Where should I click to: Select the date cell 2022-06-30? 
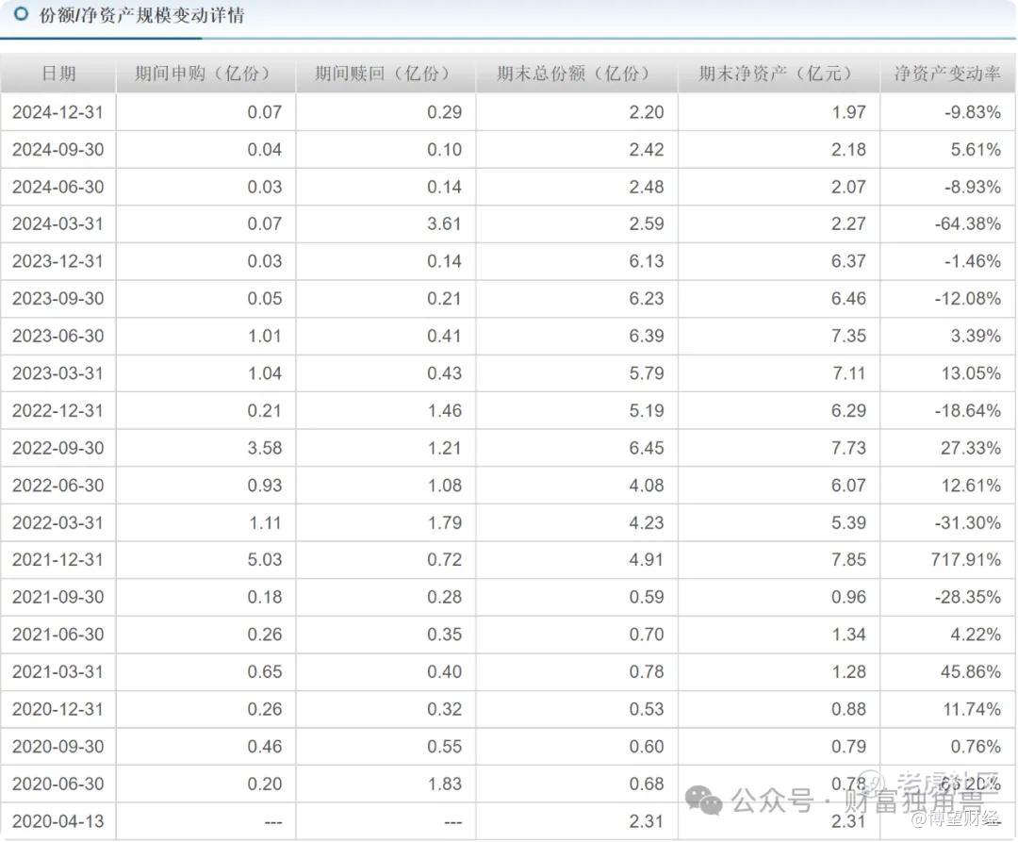57,486
